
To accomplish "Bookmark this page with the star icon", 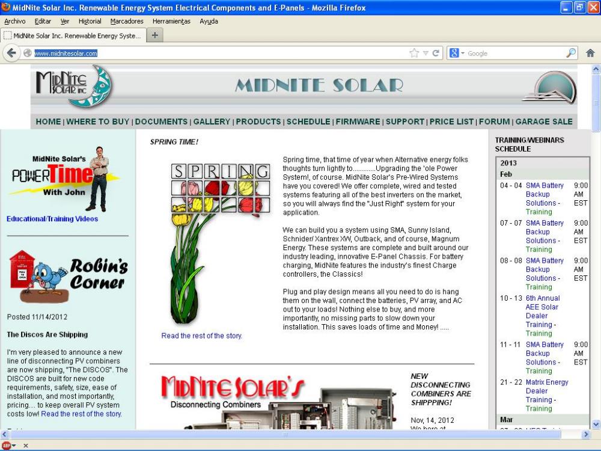I will (x=414, y=53).
